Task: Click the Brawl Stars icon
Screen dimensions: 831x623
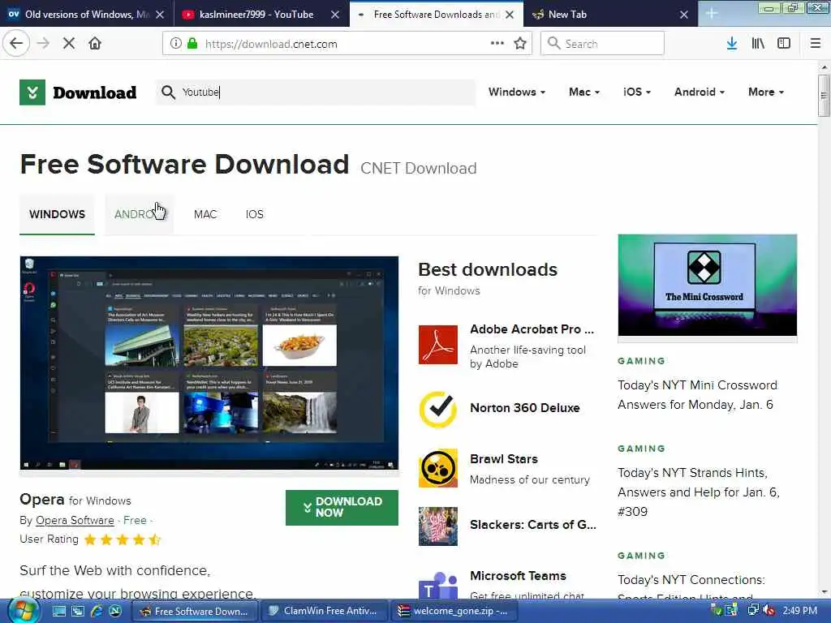Action: 437,468
